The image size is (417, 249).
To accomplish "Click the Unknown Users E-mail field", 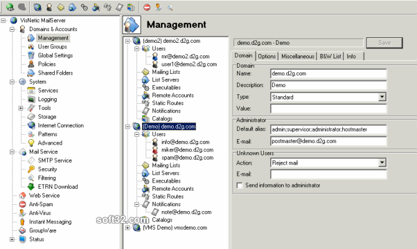I will coord(328,174).
